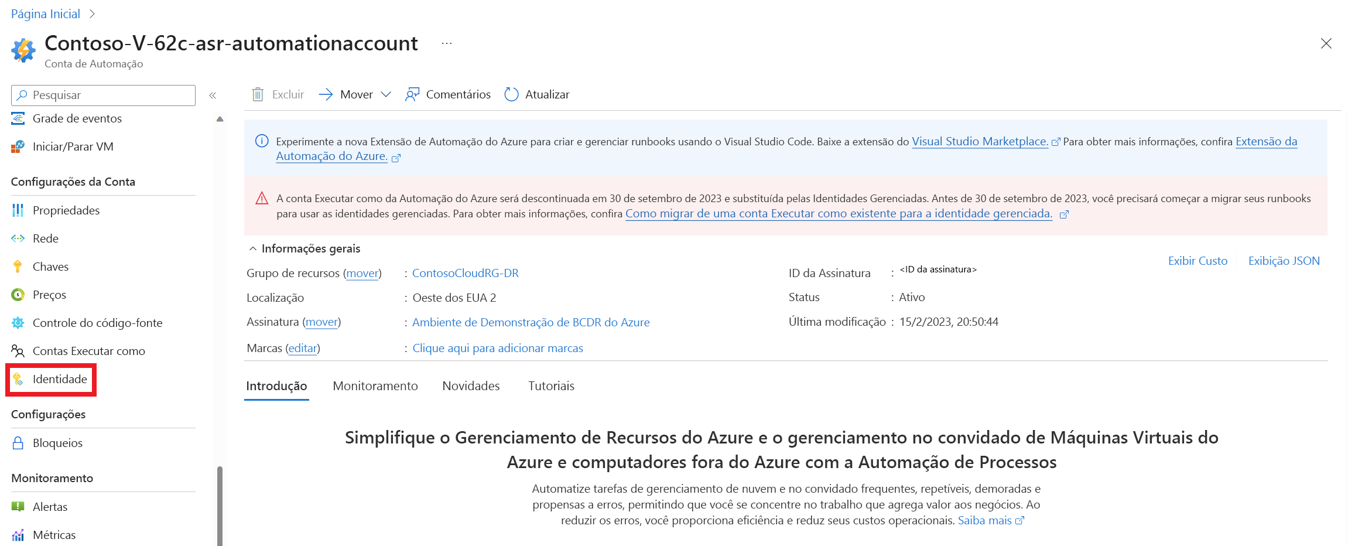This screenshot has height=546, width=1348.
Task: Open the Visual Studio Marketplace link
Action: point(980,141)
